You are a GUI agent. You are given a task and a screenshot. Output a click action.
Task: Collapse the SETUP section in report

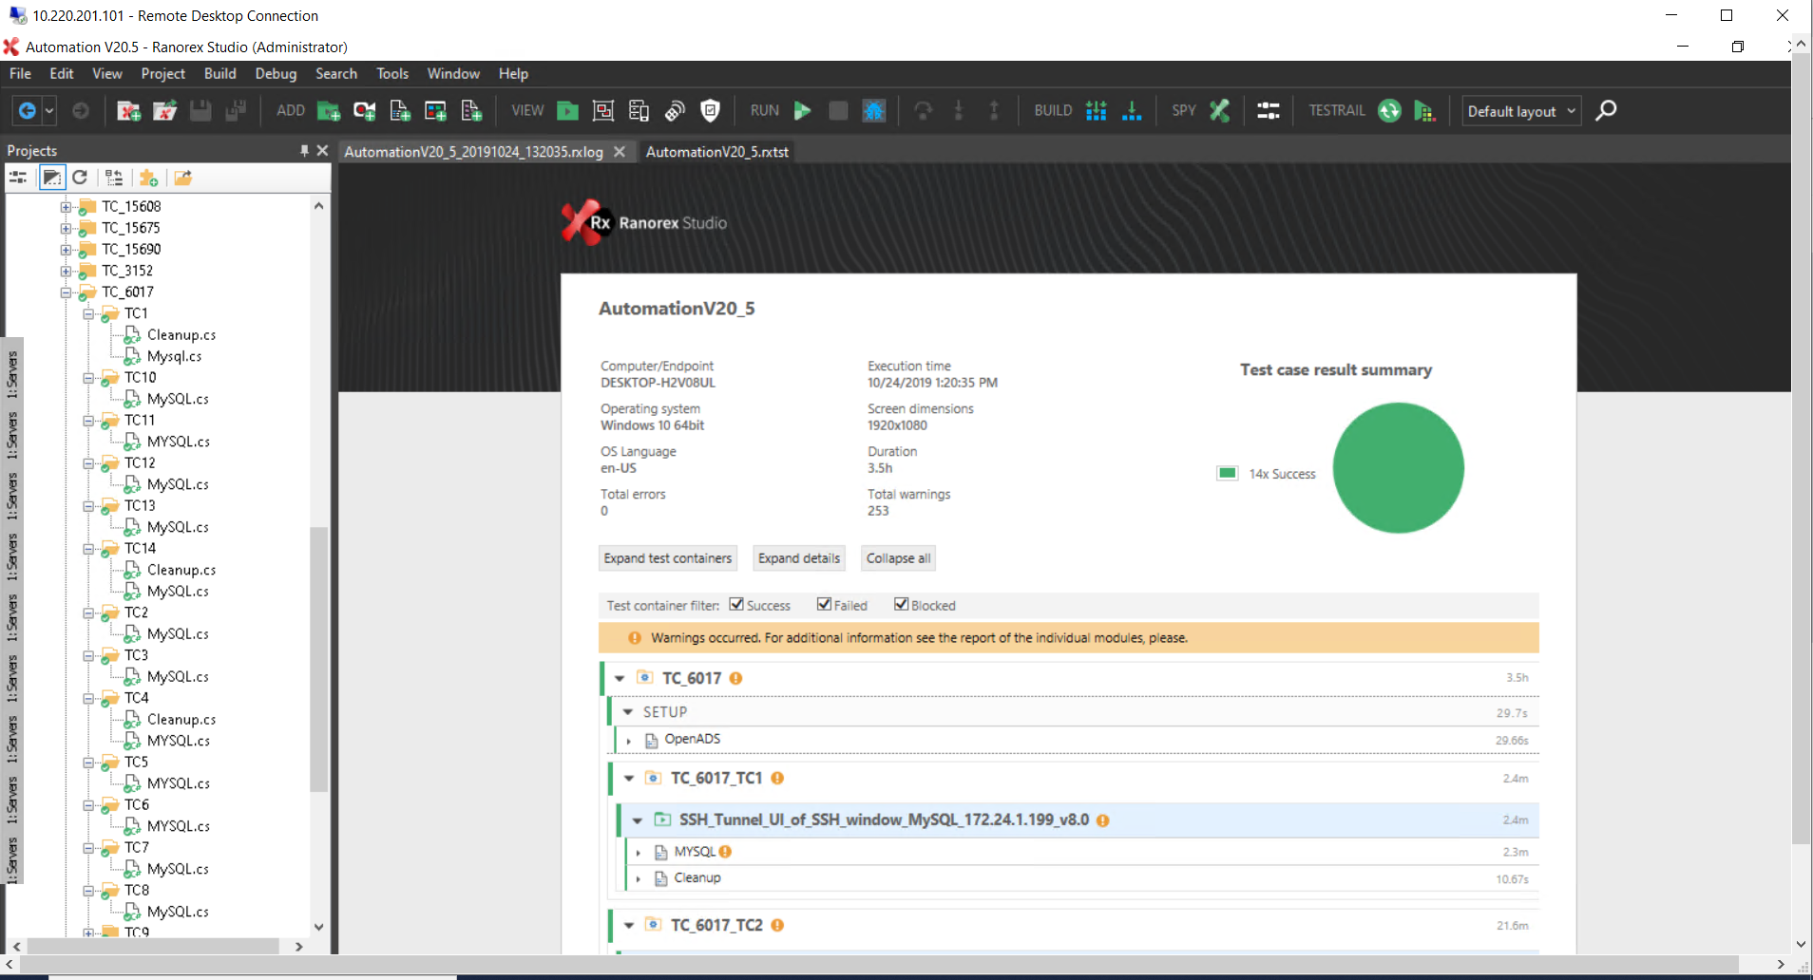(x=628, y=712)
